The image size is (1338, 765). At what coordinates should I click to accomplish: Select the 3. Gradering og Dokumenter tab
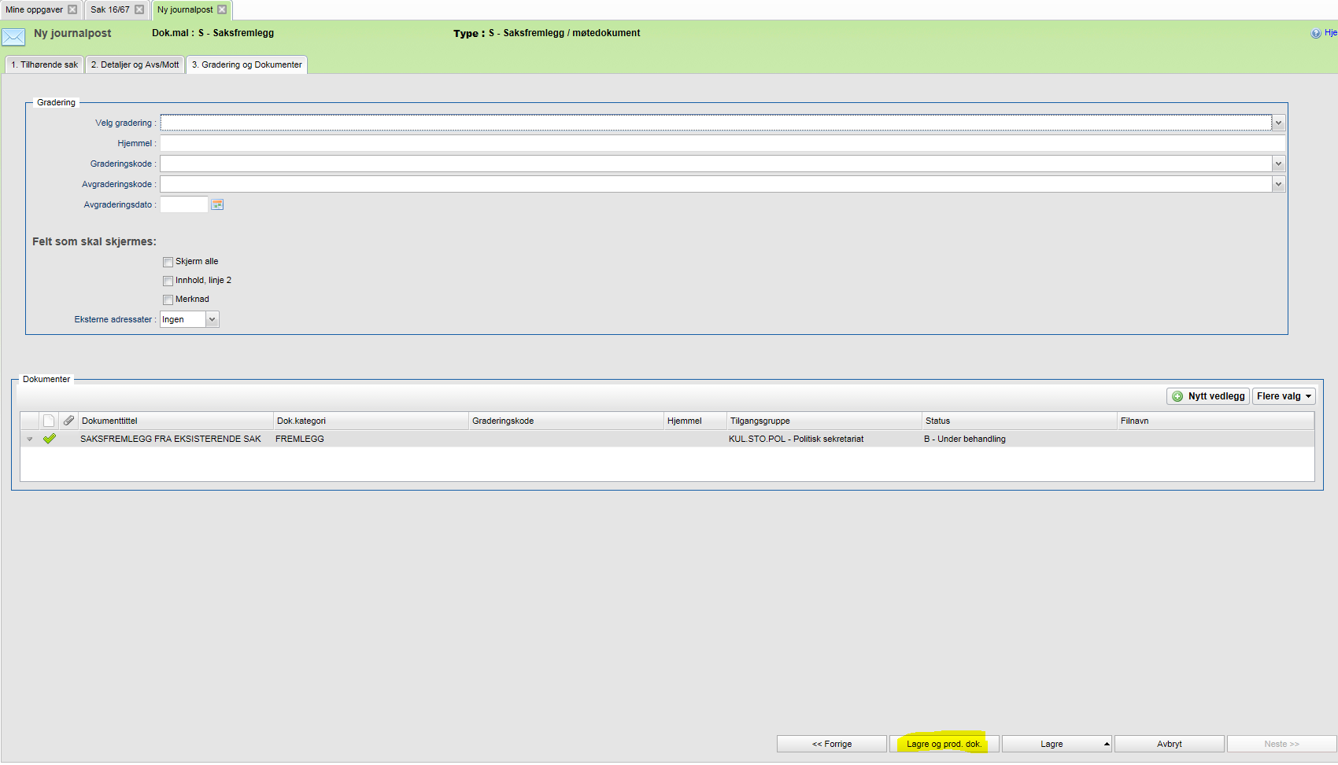pyautogui.click(x=246, y=64)
